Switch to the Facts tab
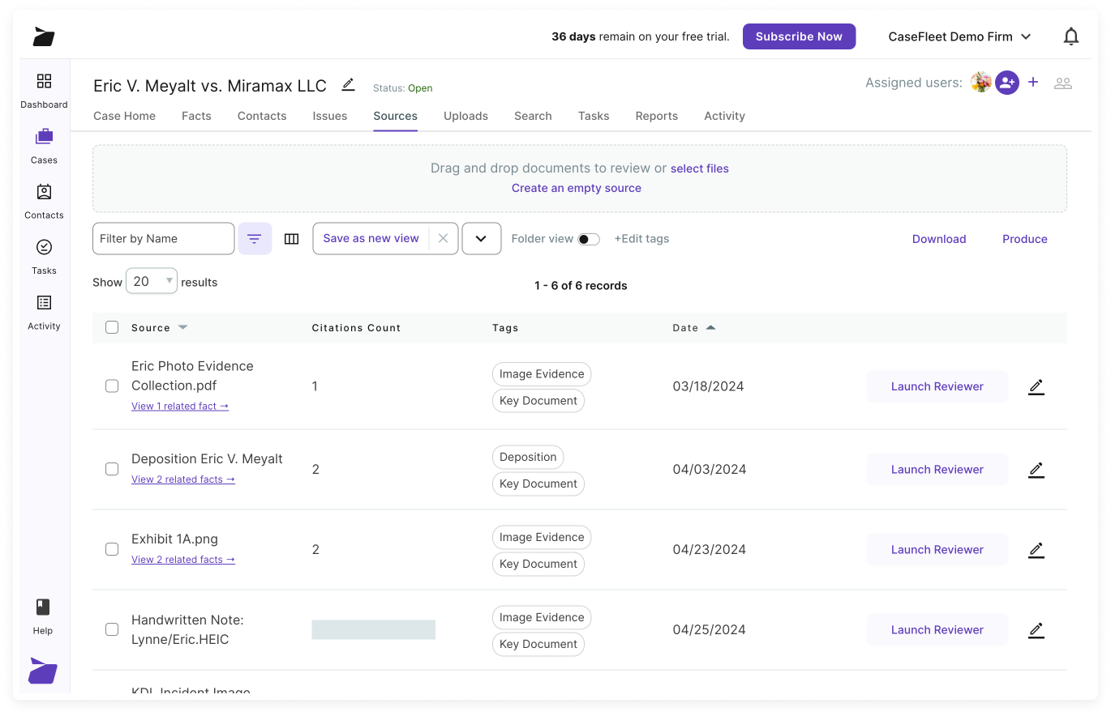The image size is (1111, 716). (x=196, y=116)
